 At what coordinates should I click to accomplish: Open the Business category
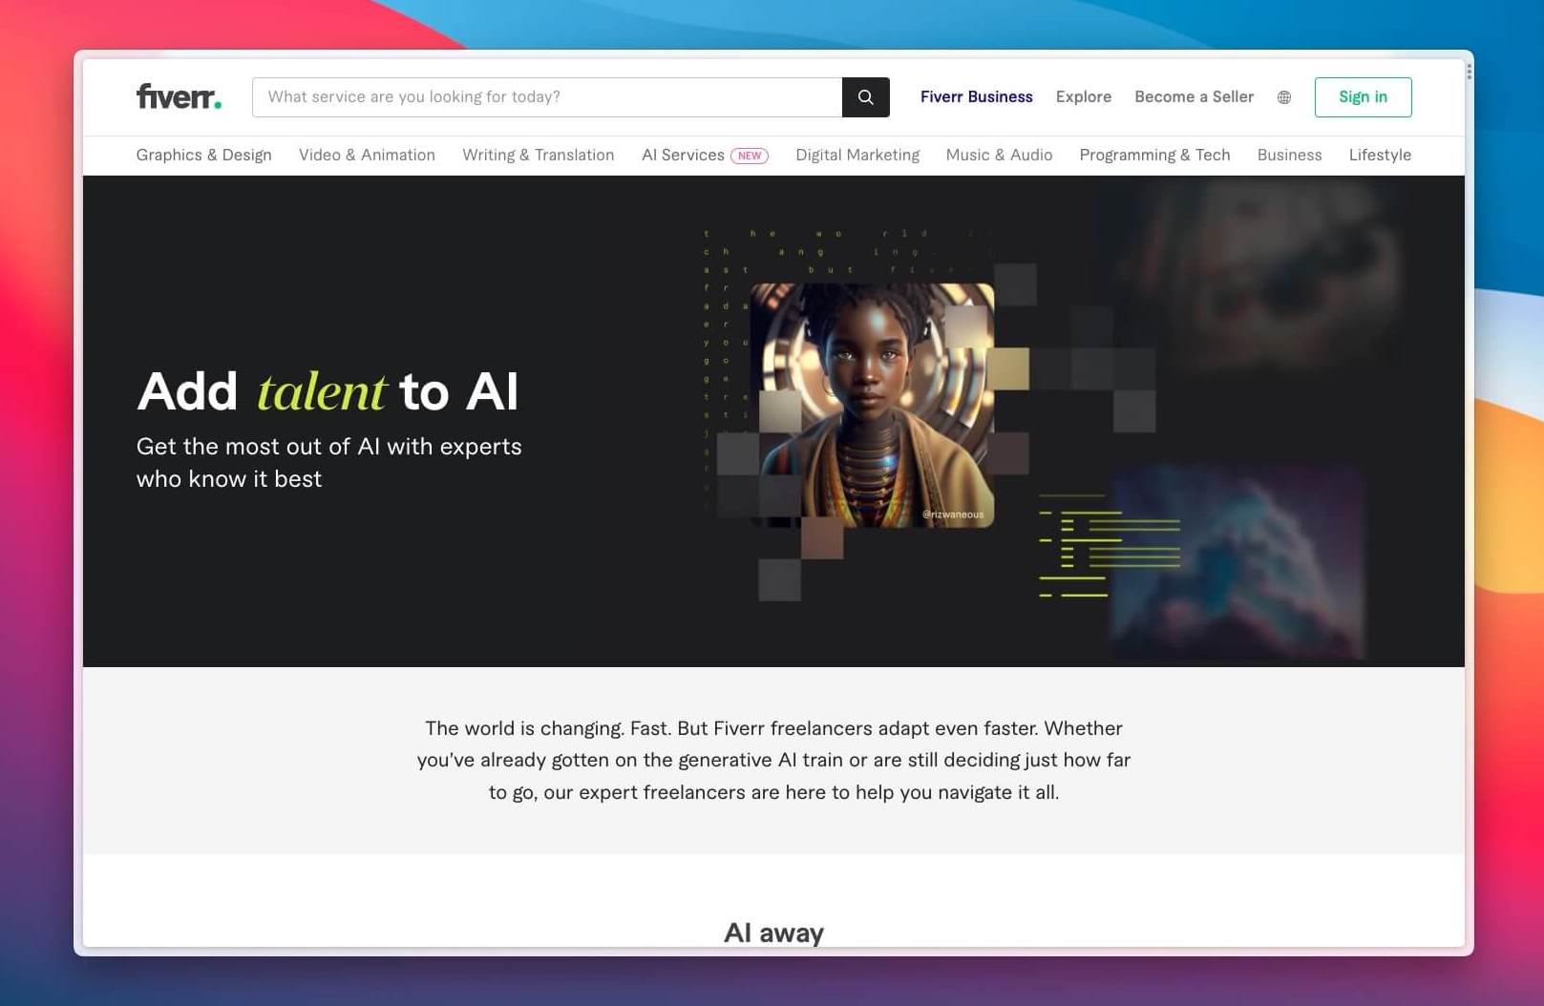pyautogui.click(x=1289, y=155)
